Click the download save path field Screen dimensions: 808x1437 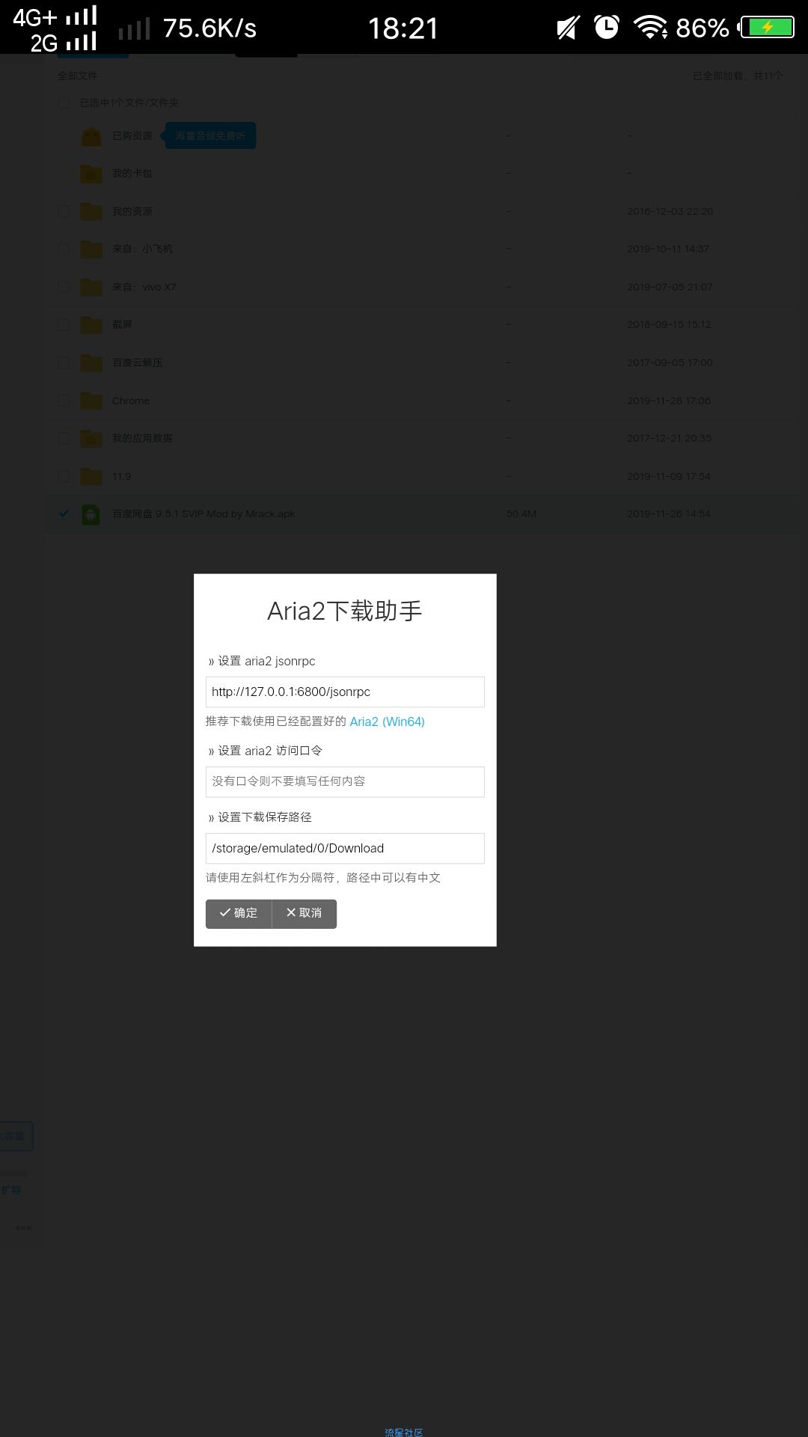345,848
